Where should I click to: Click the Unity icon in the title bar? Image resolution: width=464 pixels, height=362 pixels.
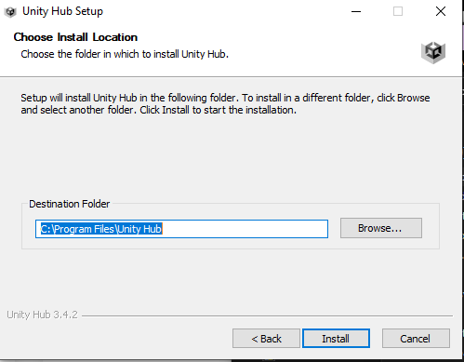point(10,12)
